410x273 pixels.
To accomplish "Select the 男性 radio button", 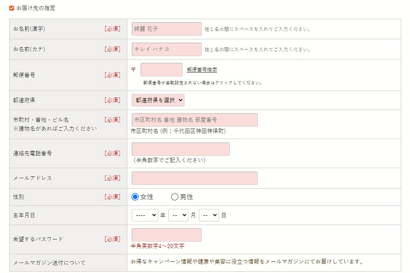I will [175, 197].
